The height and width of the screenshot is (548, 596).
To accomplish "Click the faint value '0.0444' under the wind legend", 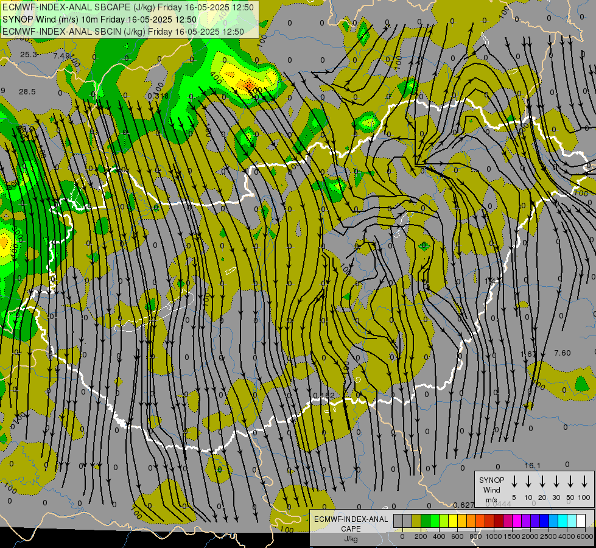I will click(x=499, y=504).
